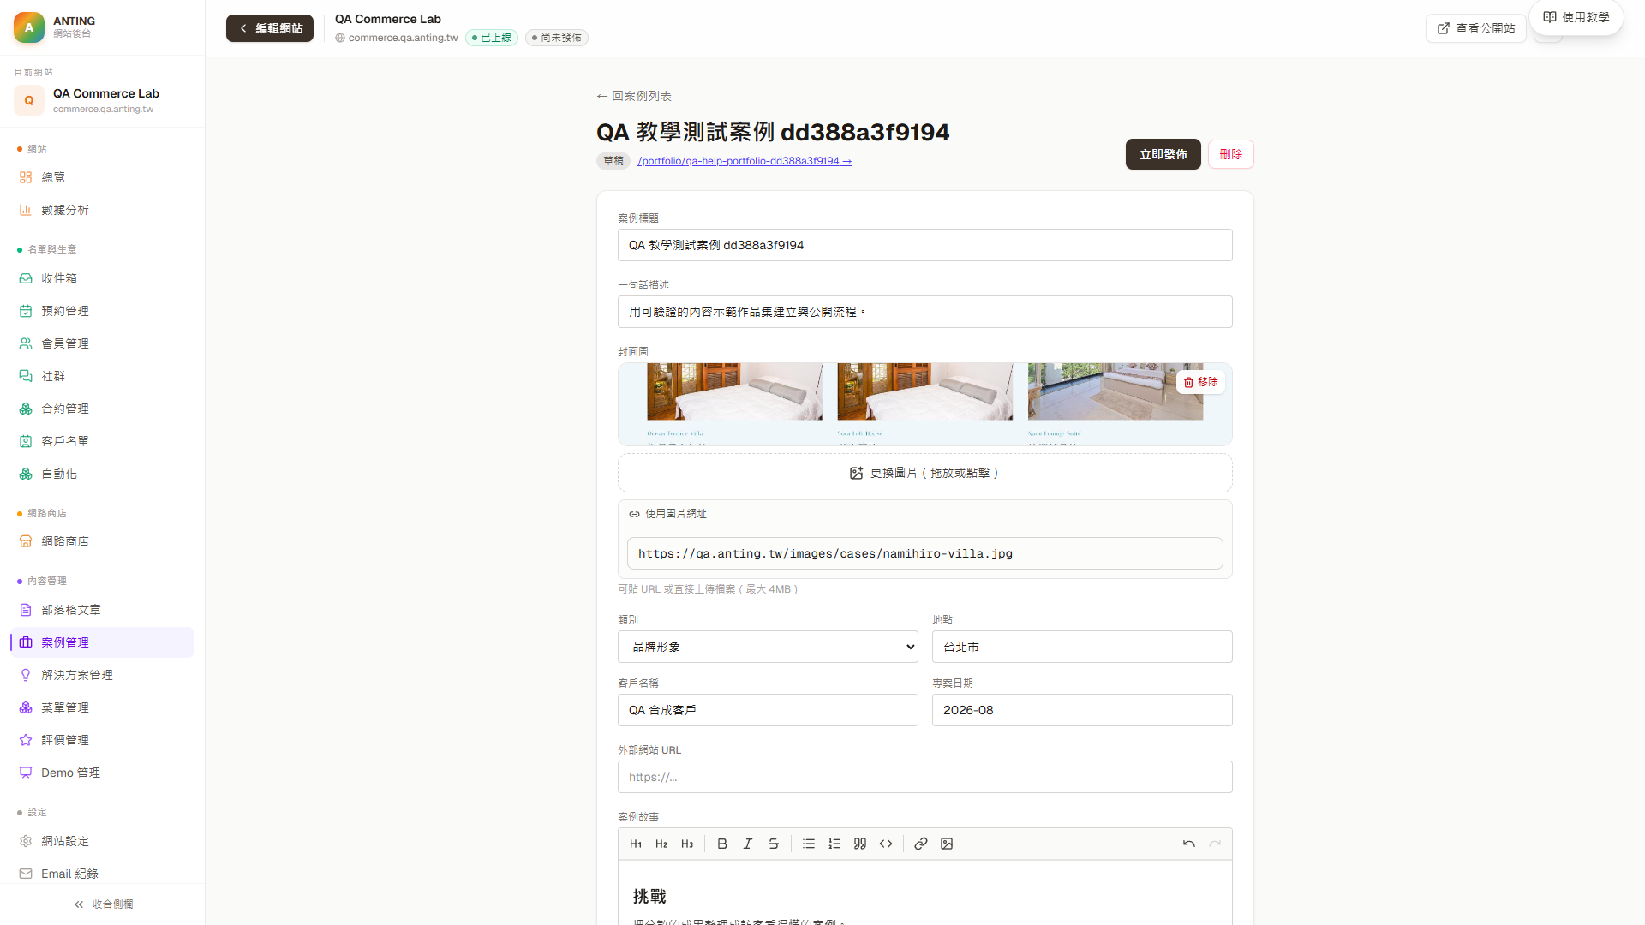Undo the last editor change

1189,844
